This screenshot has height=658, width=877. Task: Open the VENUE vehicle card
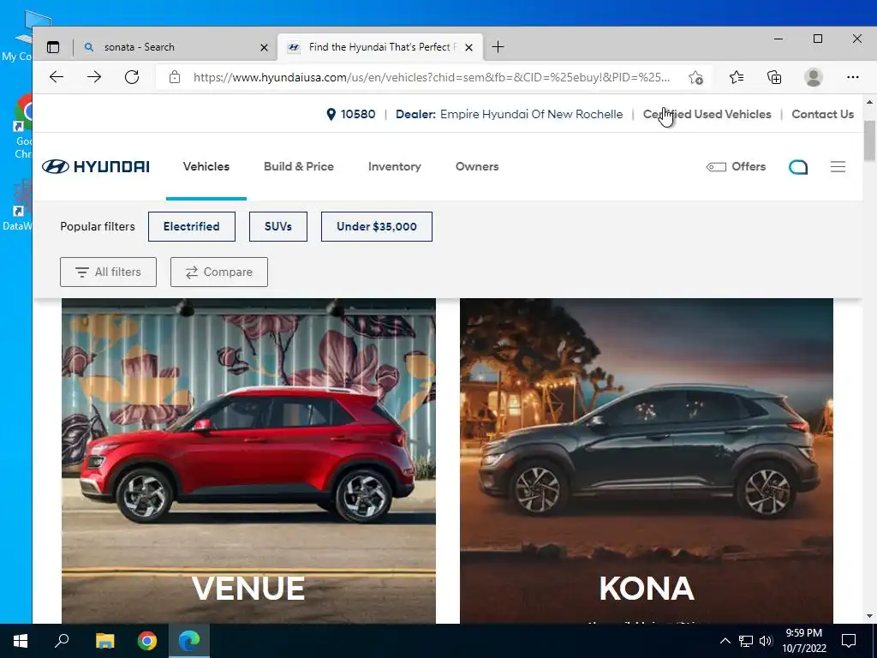(248, 460)
